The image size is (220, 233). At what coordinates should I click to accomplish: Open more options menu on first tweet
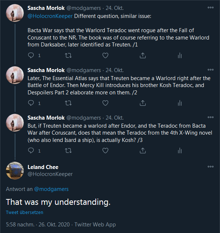click(x=210, y=7)
